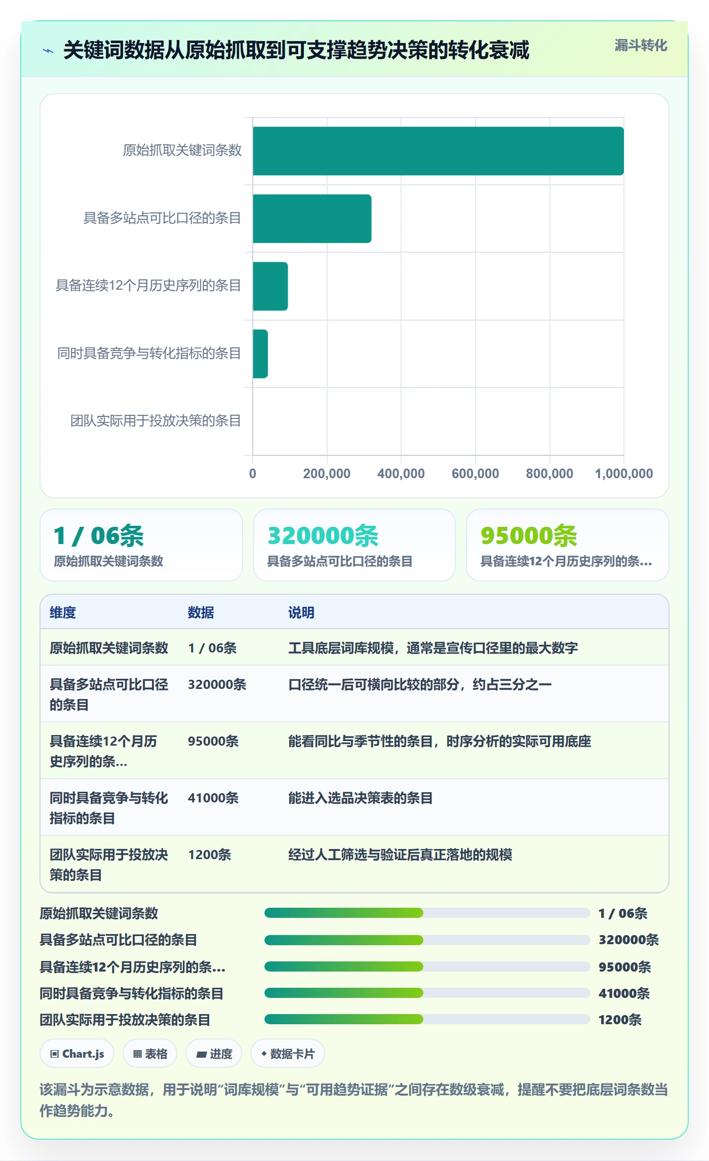Click the progress bar for 同时具备竞争与转化指标的条目

[427, 993]
